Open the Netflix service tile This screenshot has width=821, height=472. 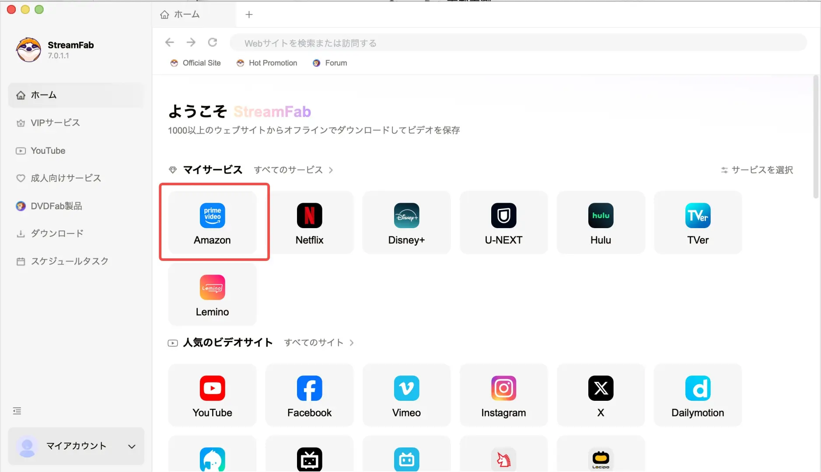309,222
